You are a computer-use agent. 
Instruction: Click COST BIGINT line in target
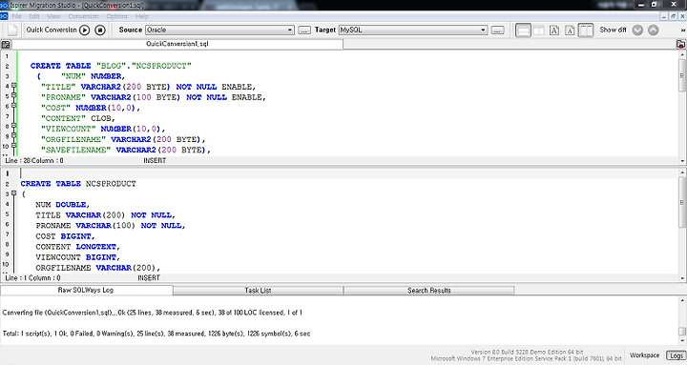[x=65, y=236]
